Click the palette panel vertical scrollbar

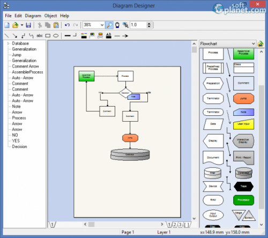[x=262, y=147]
